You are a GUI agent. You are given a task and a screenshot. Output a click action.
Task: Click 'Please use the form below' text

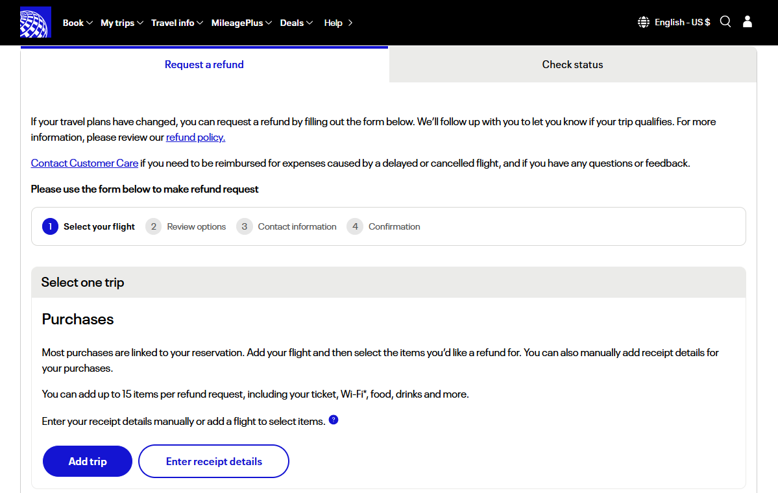145,189
